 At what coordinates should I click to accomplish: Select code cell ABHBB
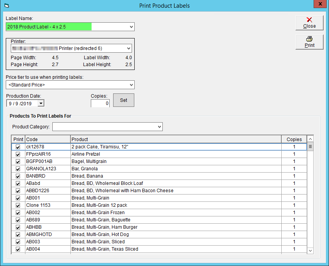tap(48, 227)
